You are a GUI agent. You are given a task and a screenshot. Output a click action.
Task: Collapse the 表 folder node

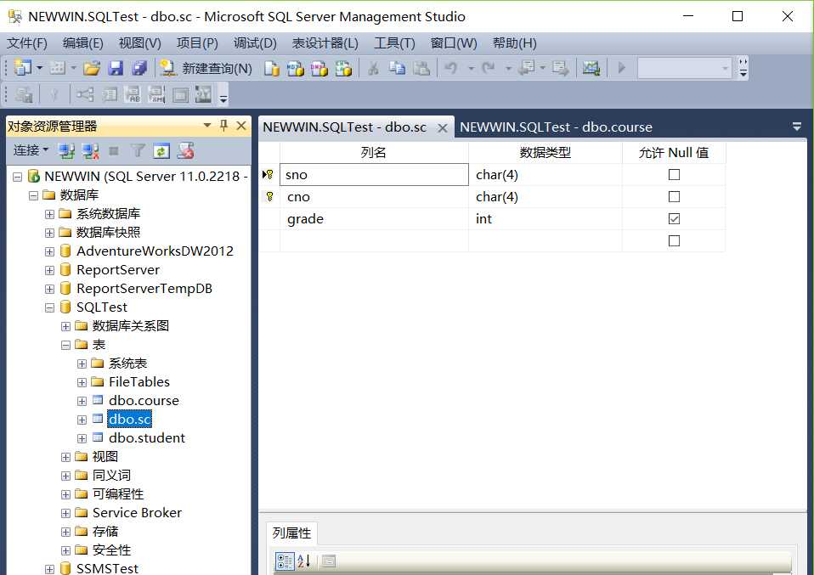click(x=65, y=345)
